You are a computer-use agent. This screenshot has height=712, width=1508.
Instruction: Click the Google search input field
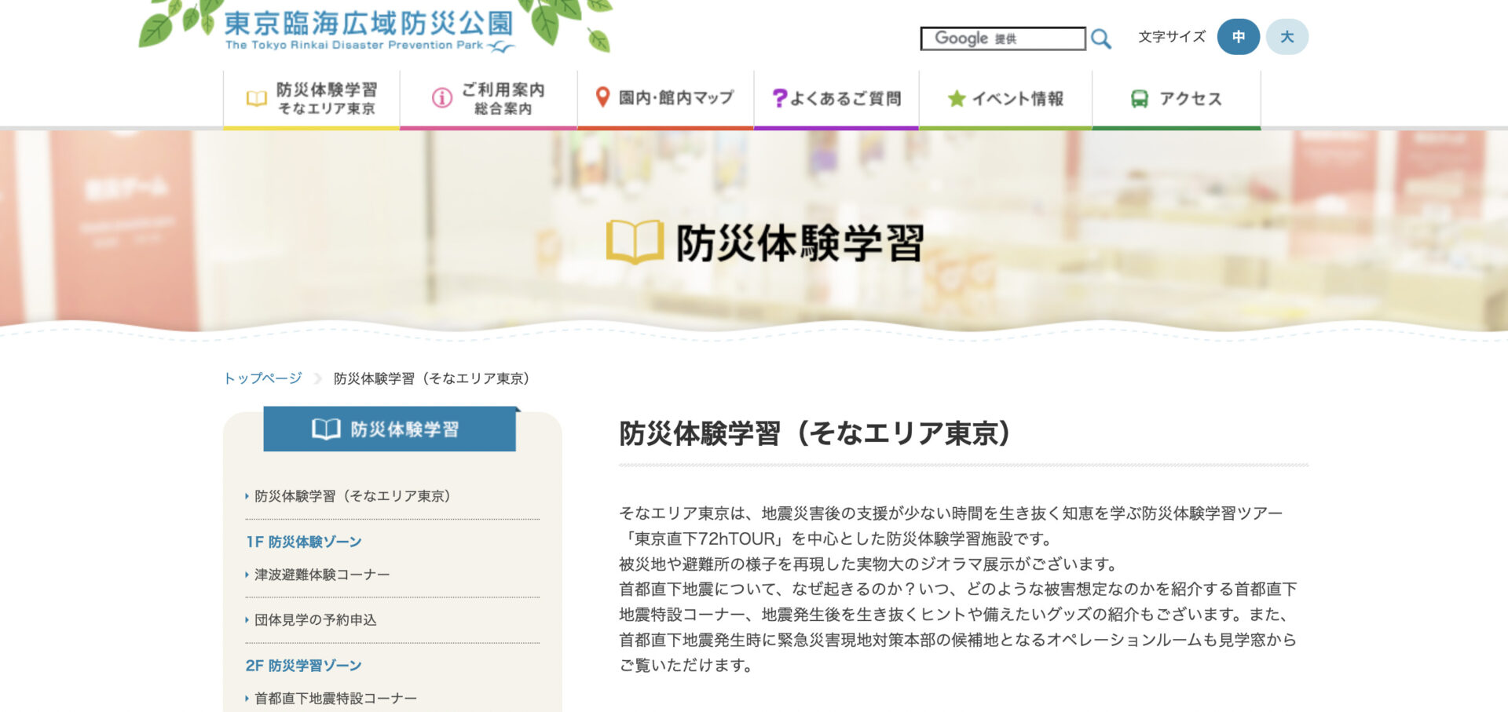point(1002,38)
